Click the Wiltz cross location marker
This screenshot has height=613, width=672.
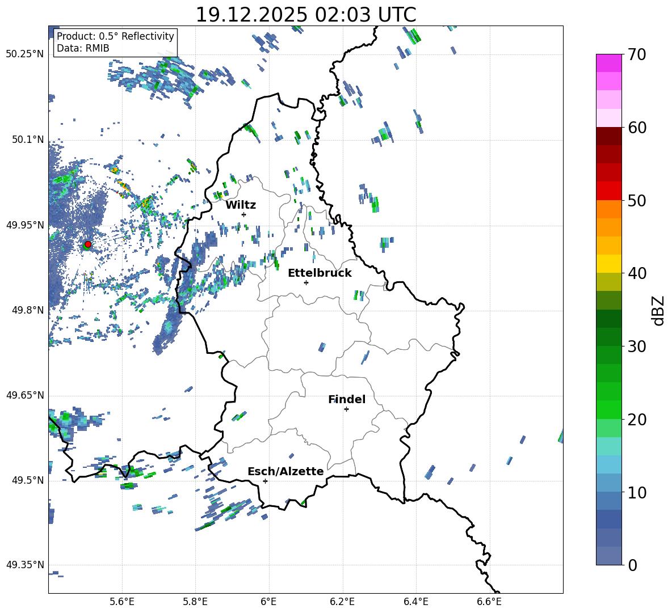(244, 214)
